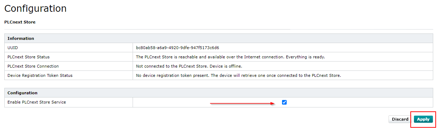Click the large Configuration page title
This screenshot has height=132, width=440.
click(35, 9)
